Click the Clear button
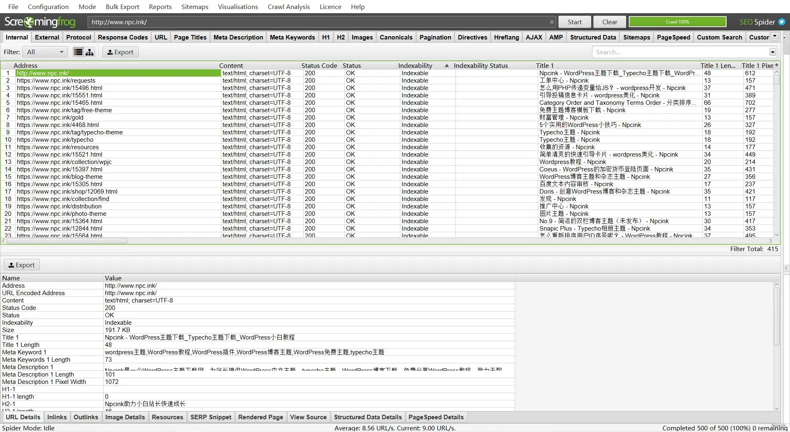This screenshot has width=790, height=432. 609,22
